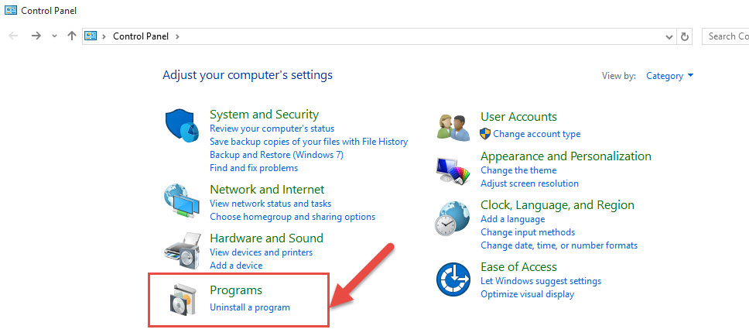Image resolution: width=749 pixels, height=336 pixels.
Task: Open the Programs disc box icon
Action: click(x=181, y=299)
